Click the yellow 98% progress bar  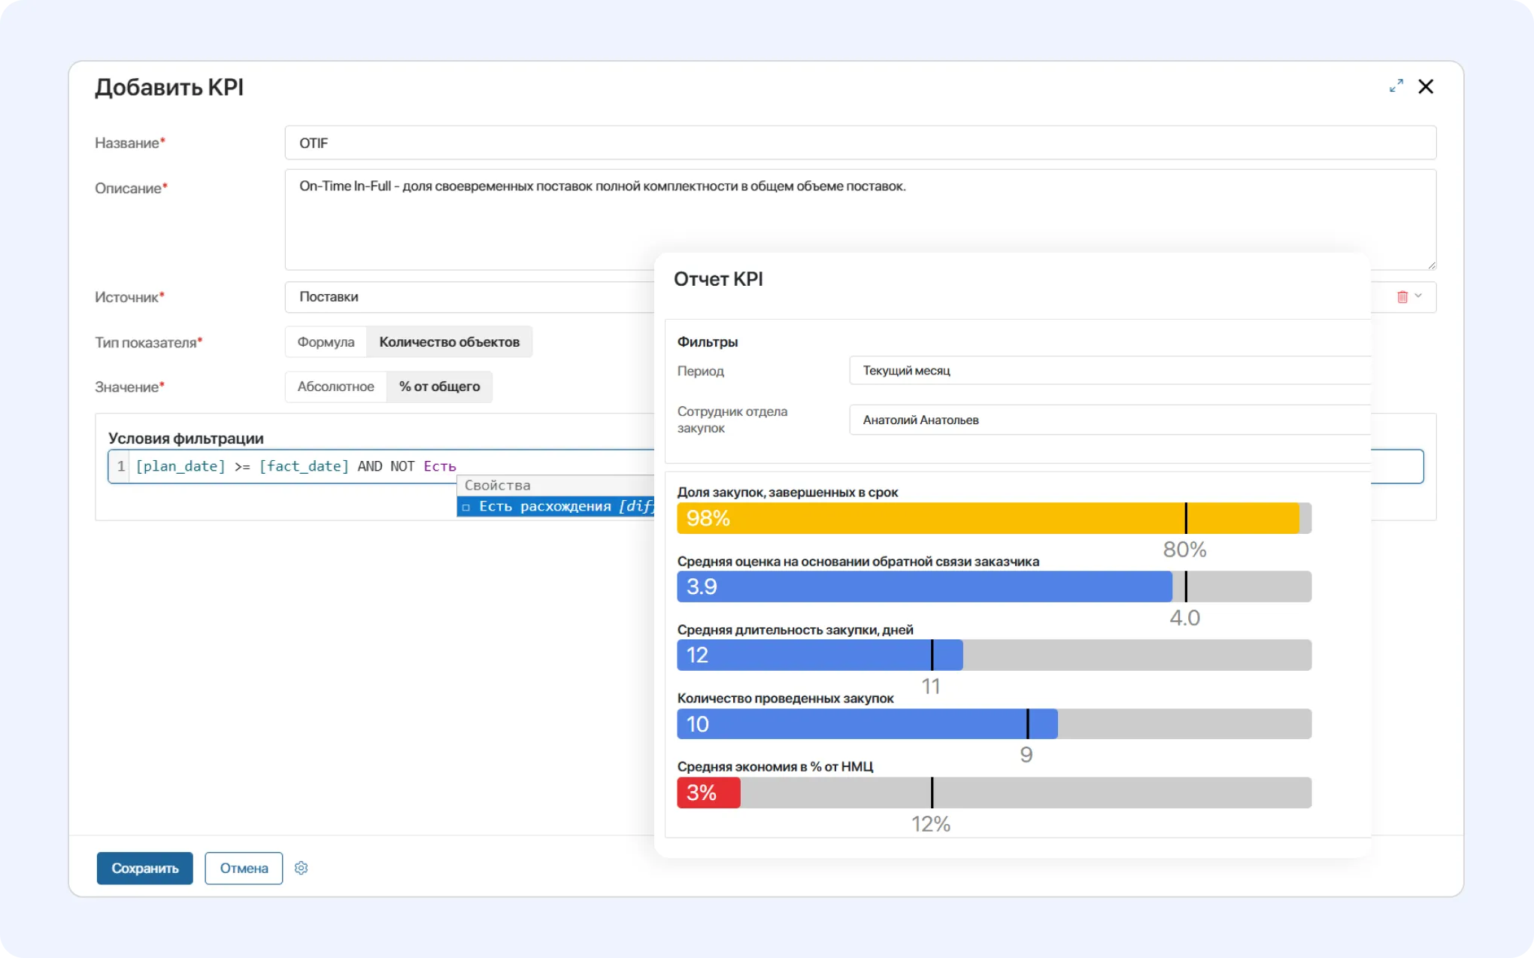[x=987, y=518]
